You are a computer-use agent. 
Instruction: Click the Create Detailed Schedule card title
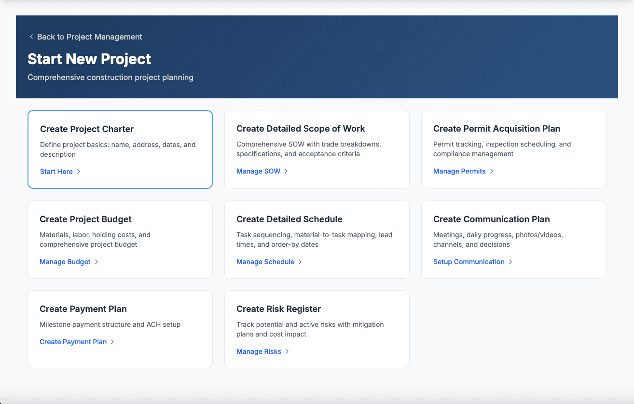point(289,219)
